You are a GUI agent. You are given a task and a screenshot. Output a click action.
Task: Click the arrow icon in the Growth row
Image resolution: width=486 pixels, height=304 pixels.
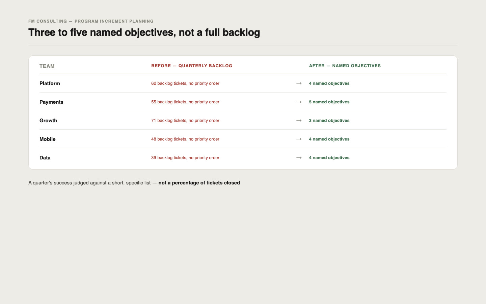click(299, 121)
